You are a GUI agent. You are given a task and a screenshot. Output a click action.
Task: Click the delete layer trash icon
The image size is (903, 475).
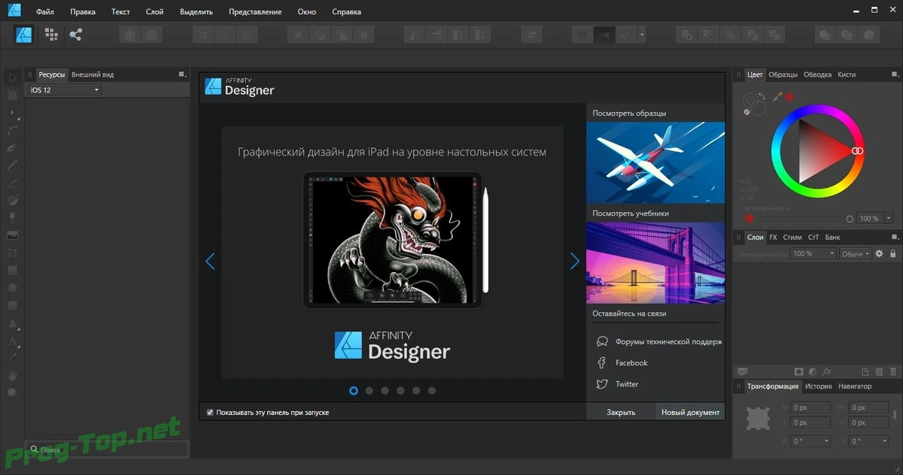893,371
